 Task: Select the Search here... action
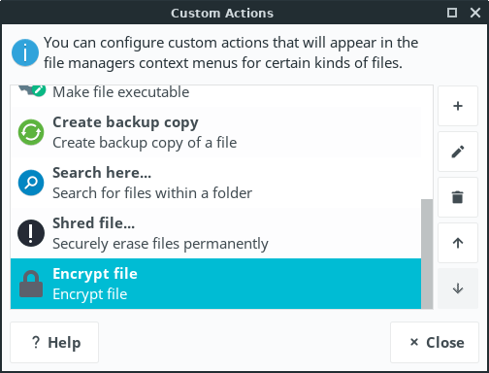(x=215, y=183)
